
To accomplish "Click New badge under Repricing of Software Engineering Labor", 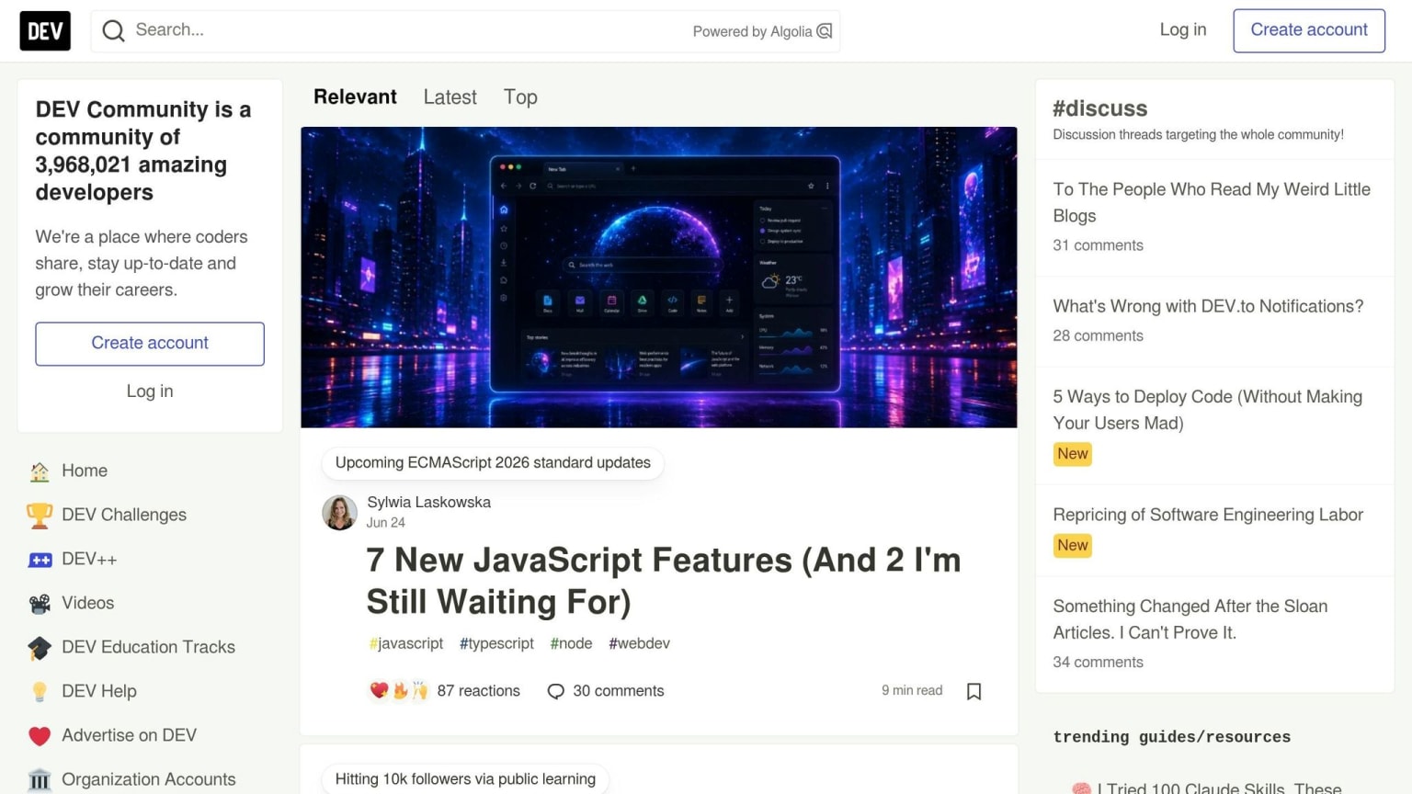I will point(1073,546).
